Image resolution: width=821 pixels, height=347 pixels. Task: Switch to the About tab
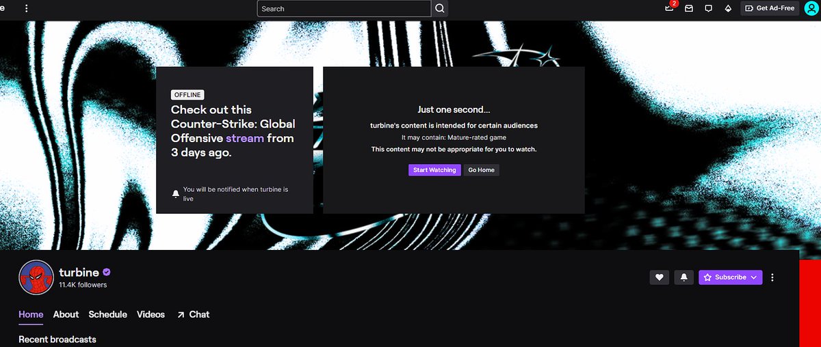[x=66, y=314]
